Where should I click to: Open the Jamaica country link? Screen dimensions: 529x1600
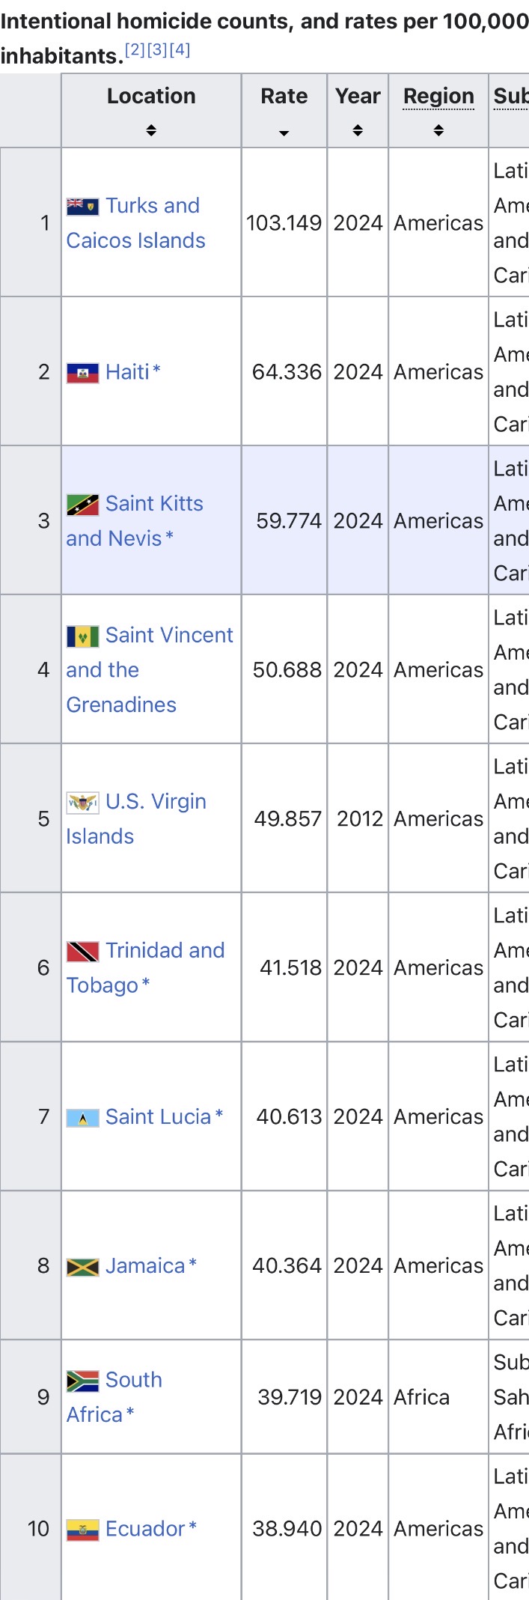145,1266
